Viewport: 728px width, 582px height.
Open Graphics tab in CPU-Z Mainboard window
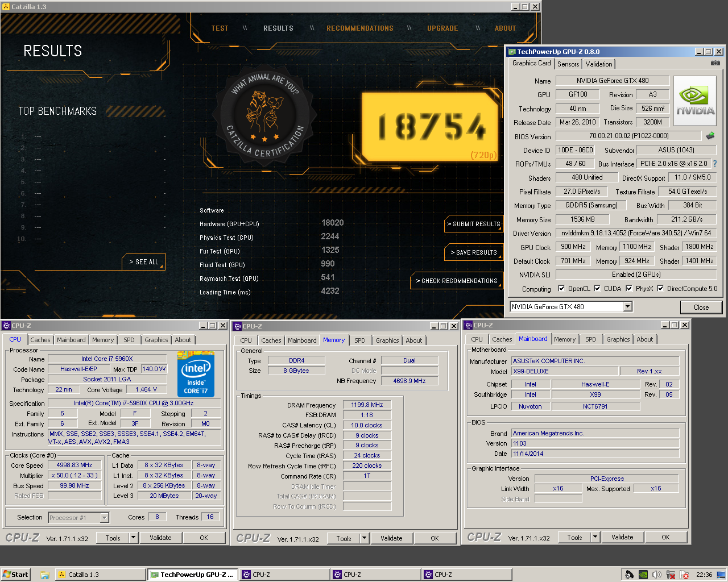[x=618, y=339]
